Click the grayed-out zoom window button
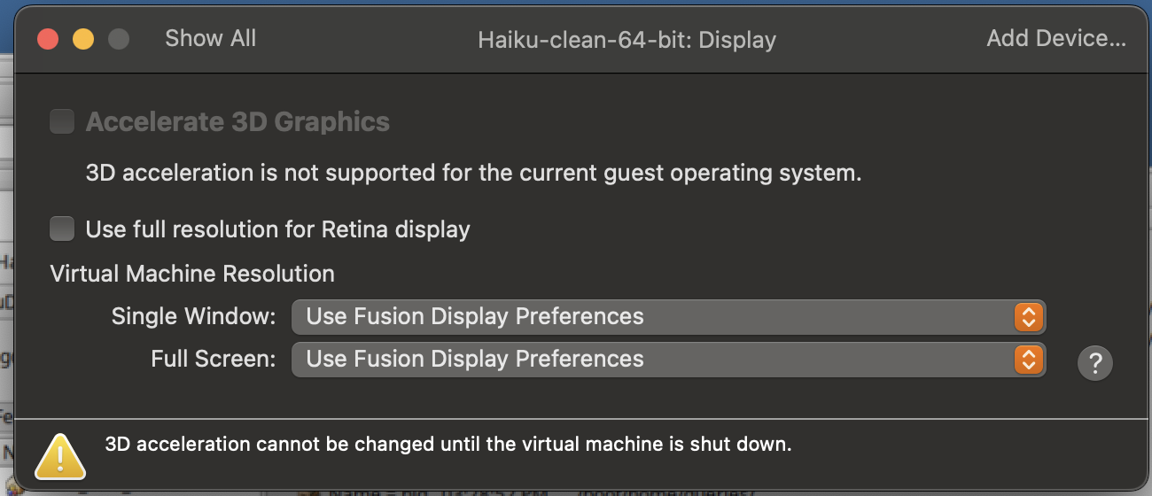Screen dimensions: 1152x496 119,39
